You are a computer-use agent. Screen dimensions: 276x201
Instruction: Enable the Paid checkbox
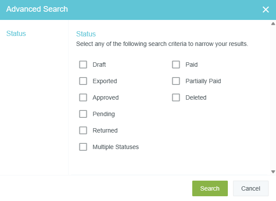pyautogui.click(x=176, y=65)
